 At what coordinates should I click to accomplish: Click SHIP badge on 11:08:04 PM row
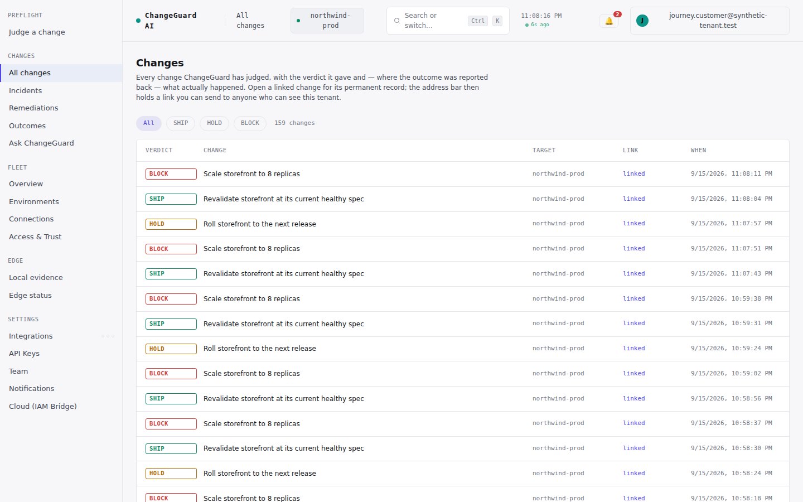click(171, 199)
